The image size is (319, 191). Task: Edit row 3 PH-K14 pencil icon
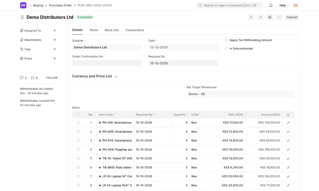click(x=288, y=141)
